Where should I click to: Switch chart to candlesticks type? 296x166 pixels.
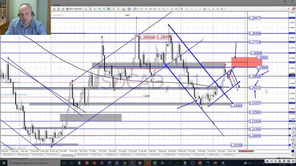(91, 9)
